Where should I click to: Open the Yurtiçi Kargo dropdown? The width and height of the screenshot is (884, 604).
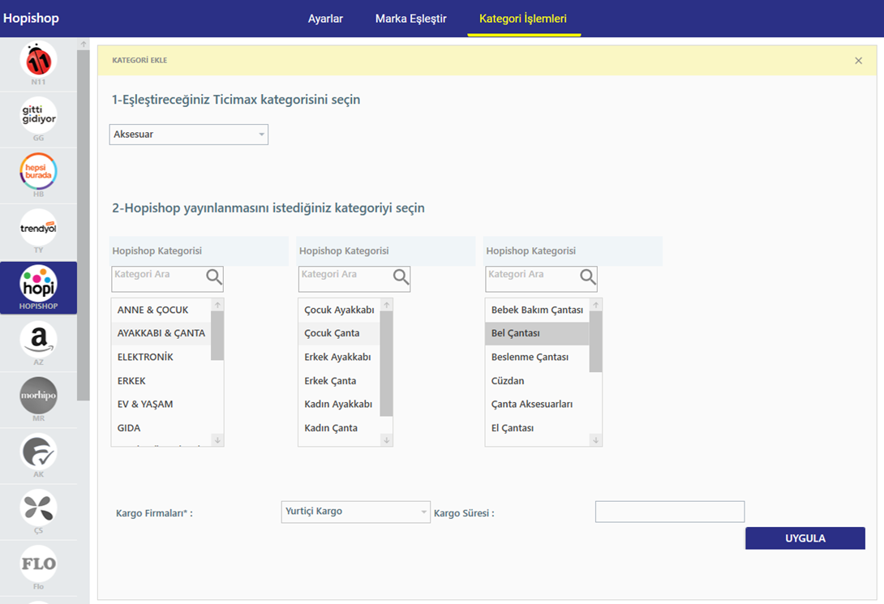pos(356,512)
